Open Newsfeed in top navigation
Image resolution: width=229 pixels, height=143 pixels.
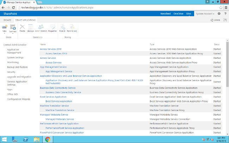coord(166,14)
